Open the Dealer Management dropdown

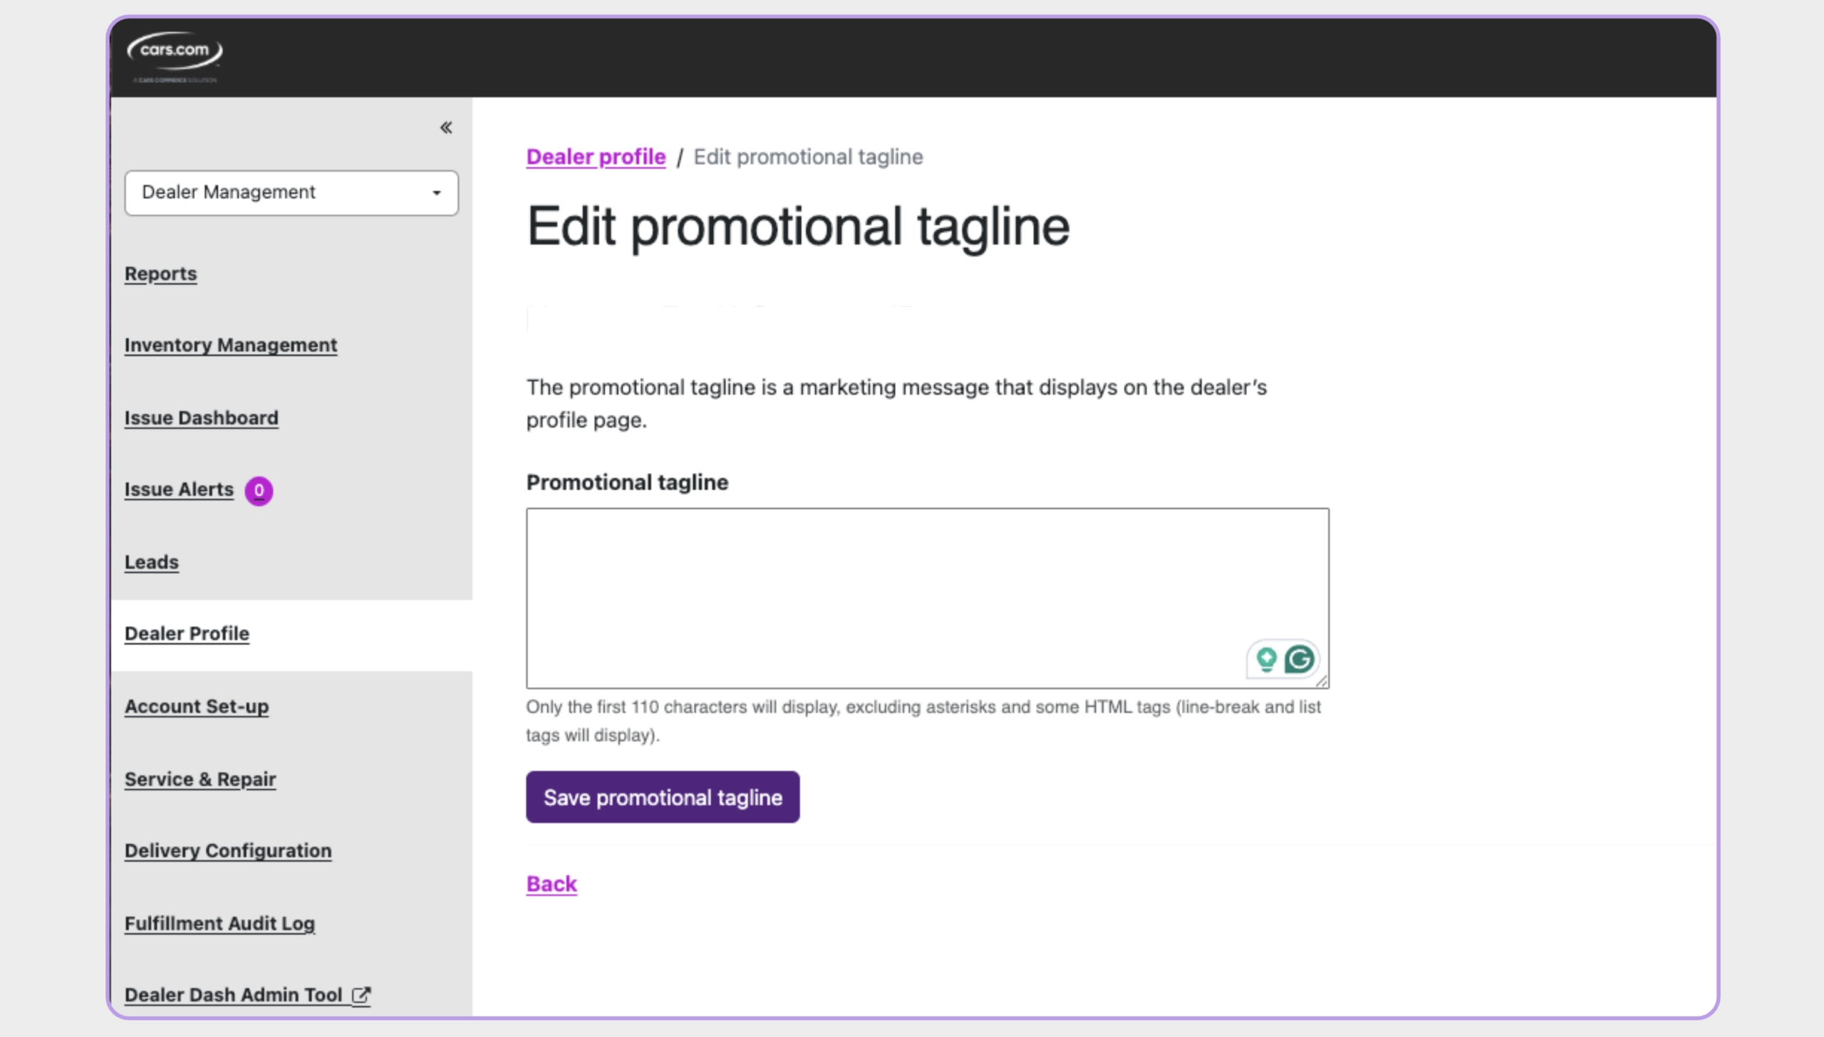point(291,192)
